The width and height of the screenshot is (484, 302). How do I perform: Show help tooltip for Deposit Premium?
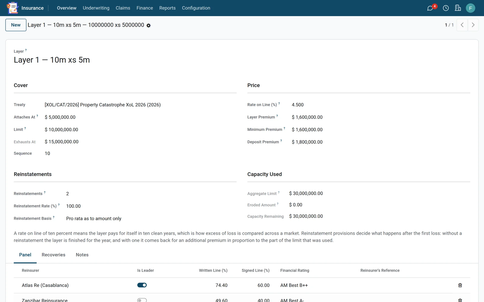tap(281, 141)
